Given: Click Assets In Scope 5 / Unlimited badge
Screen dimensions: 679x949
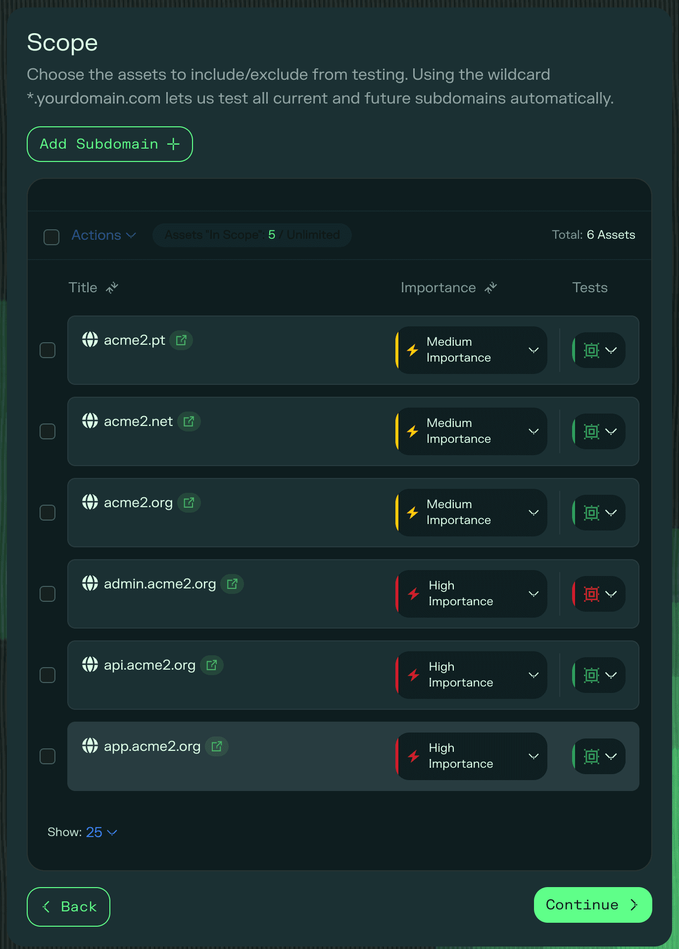Looking at the screenshot, I should pos(252,235).
